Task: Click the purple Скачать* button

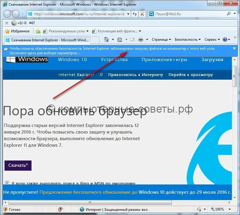Action: [x=18, y=166]
